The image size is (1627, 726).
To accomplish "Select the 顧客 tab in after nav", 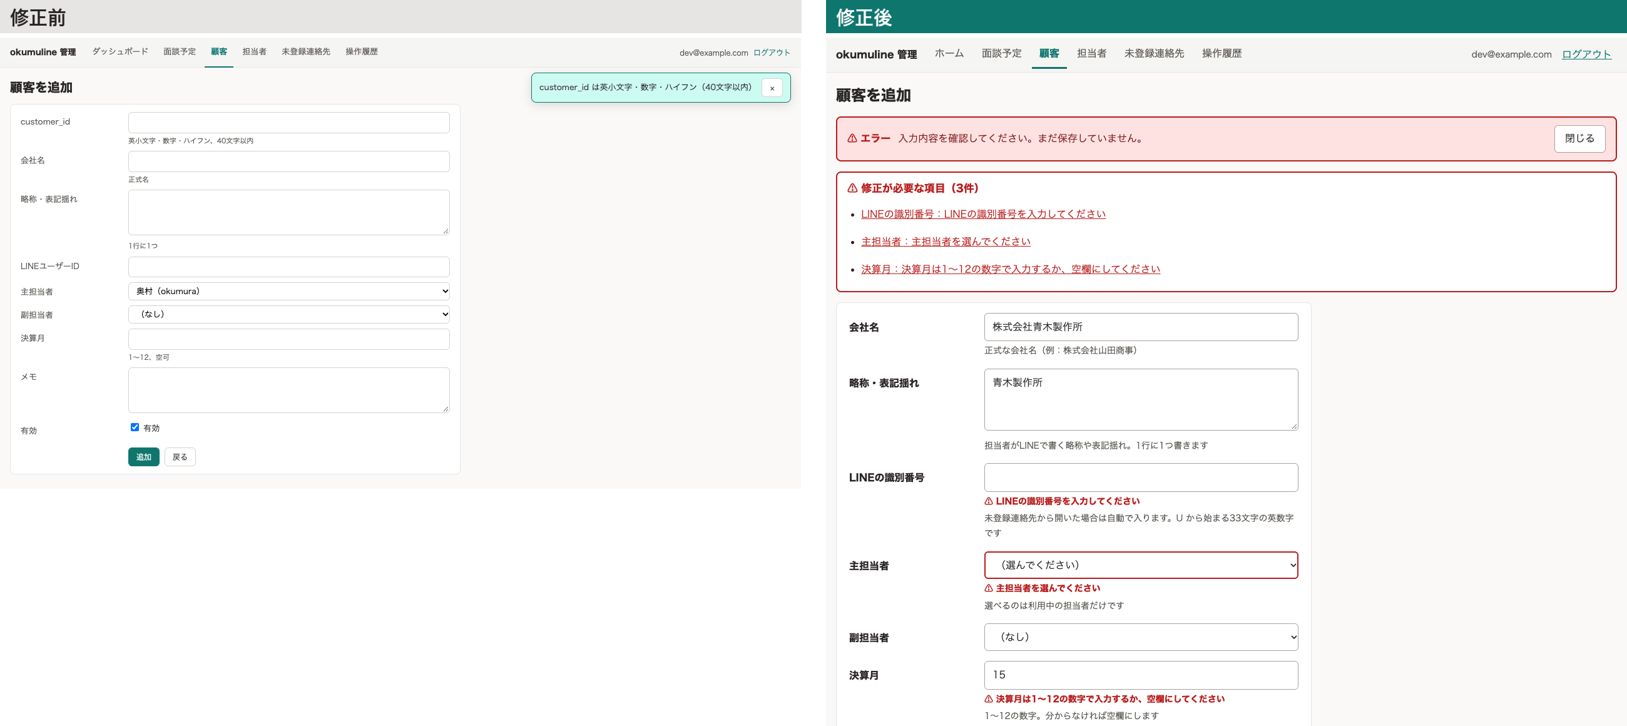I will click(1048, 54).
